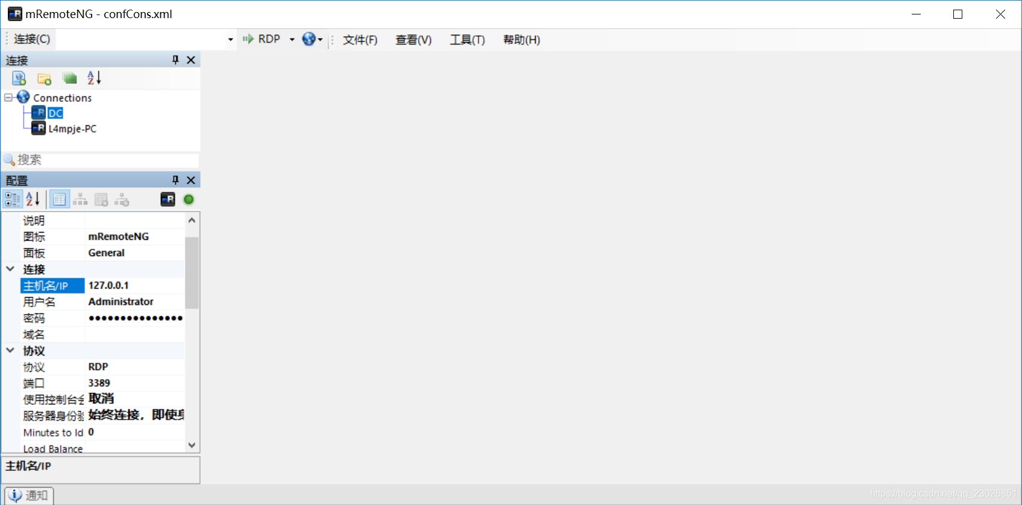Click the L4mpje-PC connection icon
The image size is (1022, 505).
pyautogui.click(x=38, y=128)
